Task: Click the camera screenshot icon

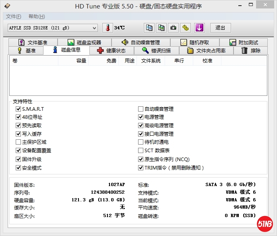Action: 173,28
